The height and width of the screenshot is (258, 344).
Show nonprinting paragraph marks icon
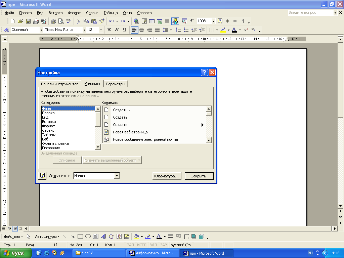192,21
